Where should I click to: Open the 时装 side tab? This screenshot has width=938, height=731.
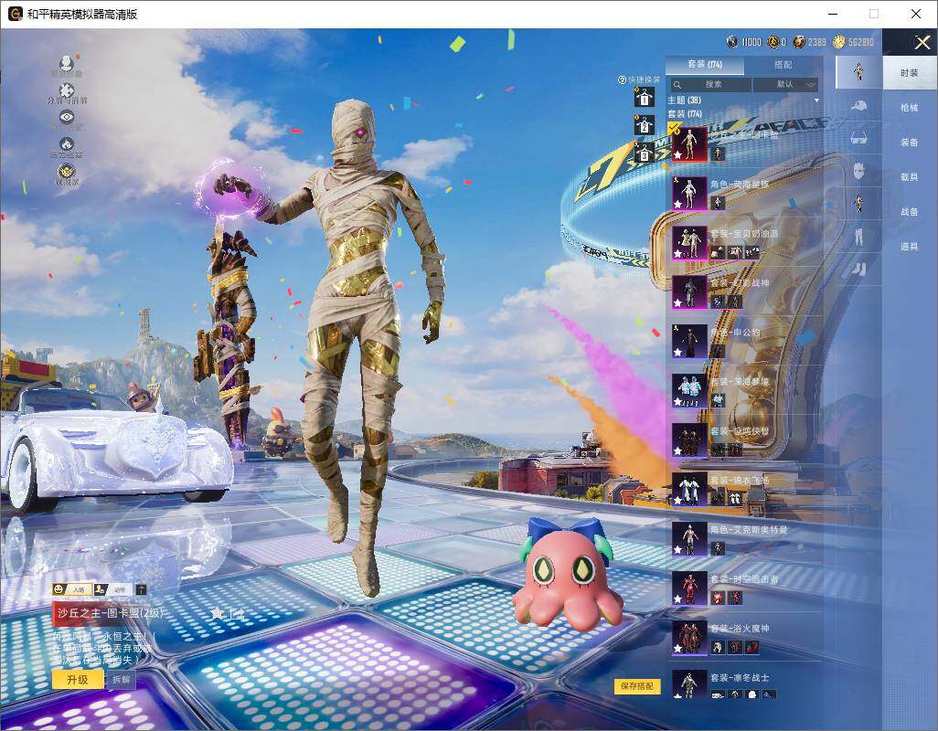(x=910, y=73)
